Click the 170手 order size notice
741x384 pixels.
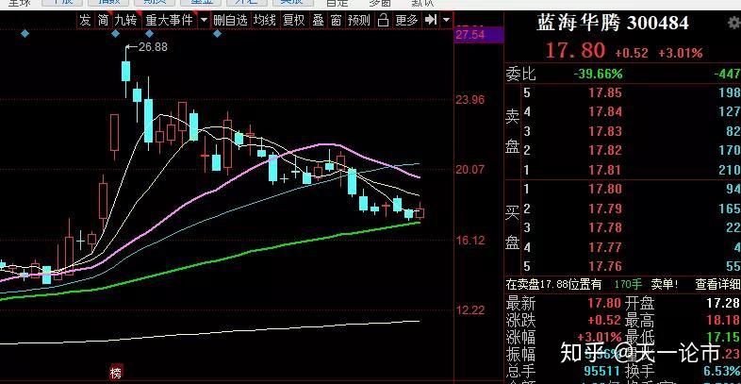coord(629,284)
